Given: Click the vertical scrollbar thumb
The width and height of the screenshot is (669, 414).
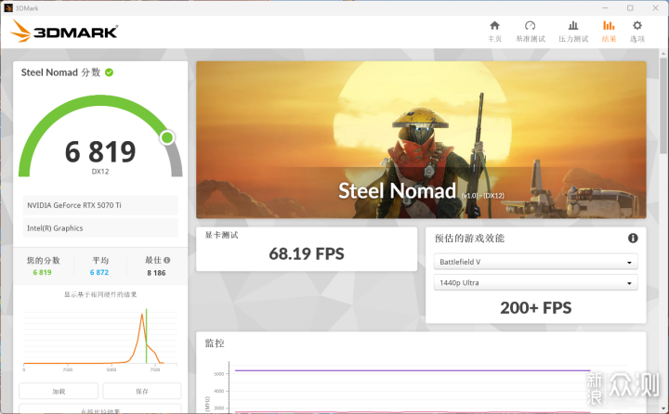Looking at the screenshot, I should pyautogui.click(x=663, y=106).
